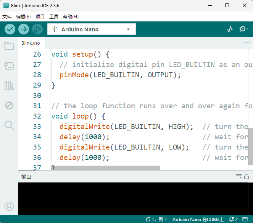Open the 帮助(H) menu
The image size is (253, 223).
(71, 17)
